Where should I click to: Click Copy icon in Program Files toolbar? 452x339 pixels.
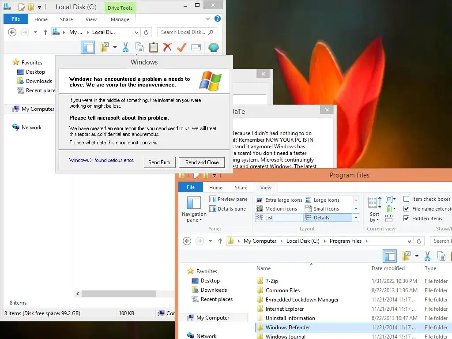tap(441, 256)
